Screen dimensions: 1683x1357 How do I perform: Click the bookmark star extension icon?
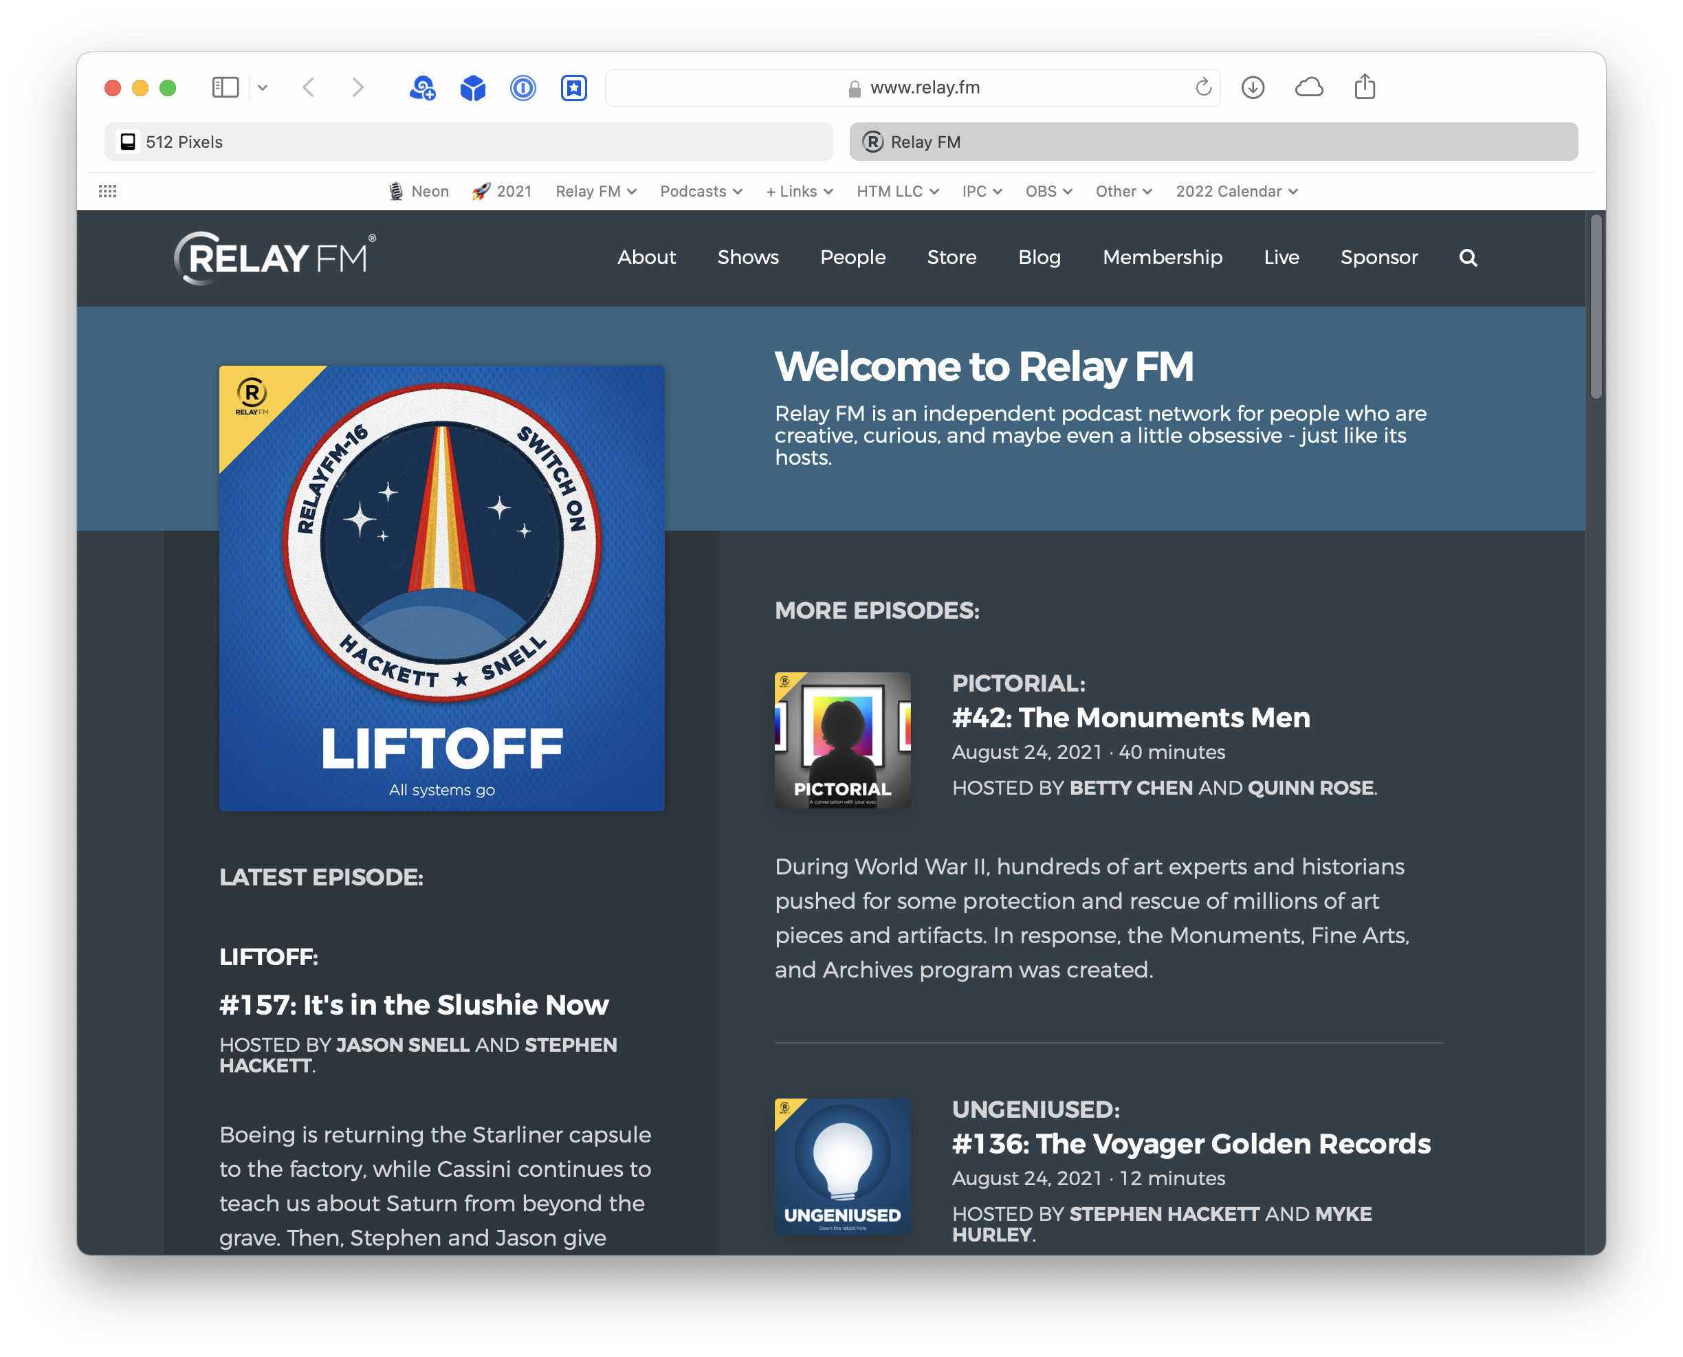click(573, 87)
